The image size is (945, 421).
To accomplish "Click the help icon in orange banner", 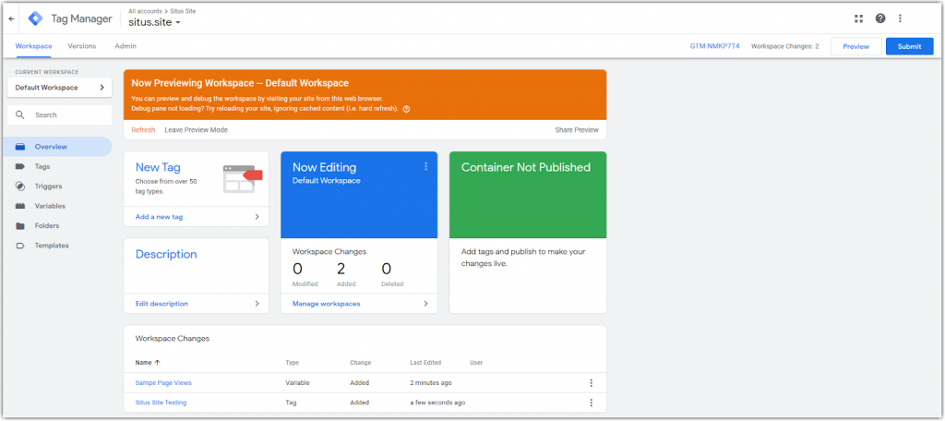I will (406, 109).
